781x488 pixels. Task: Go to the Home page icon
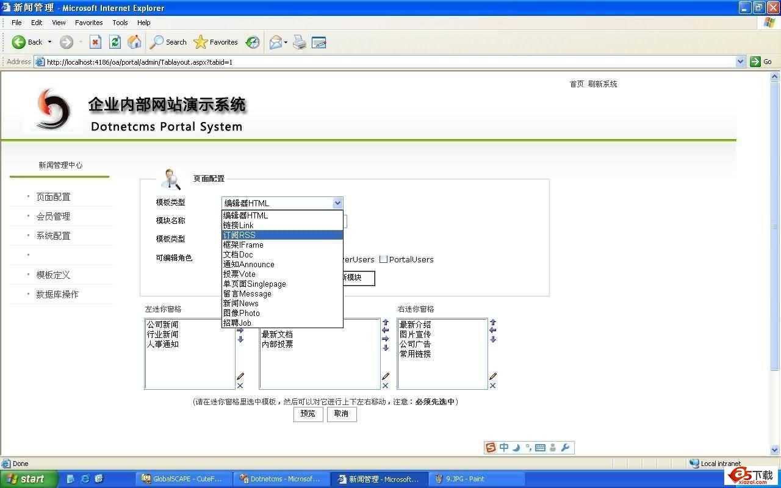point(134,42)
